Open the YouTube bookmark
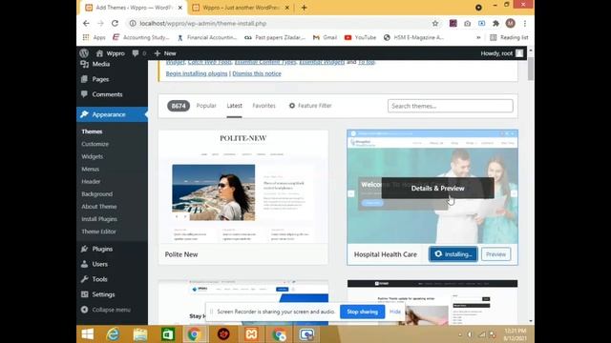611x343 pixels. pyautogui.click(x=360, y=37)
